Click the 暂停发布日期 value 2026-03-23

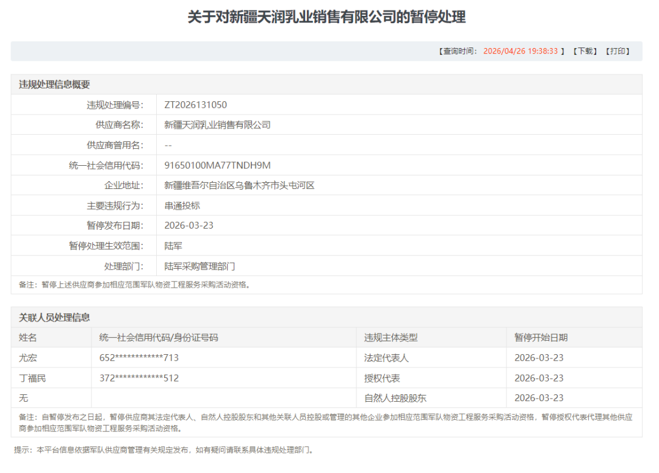(x=189, y=226)
